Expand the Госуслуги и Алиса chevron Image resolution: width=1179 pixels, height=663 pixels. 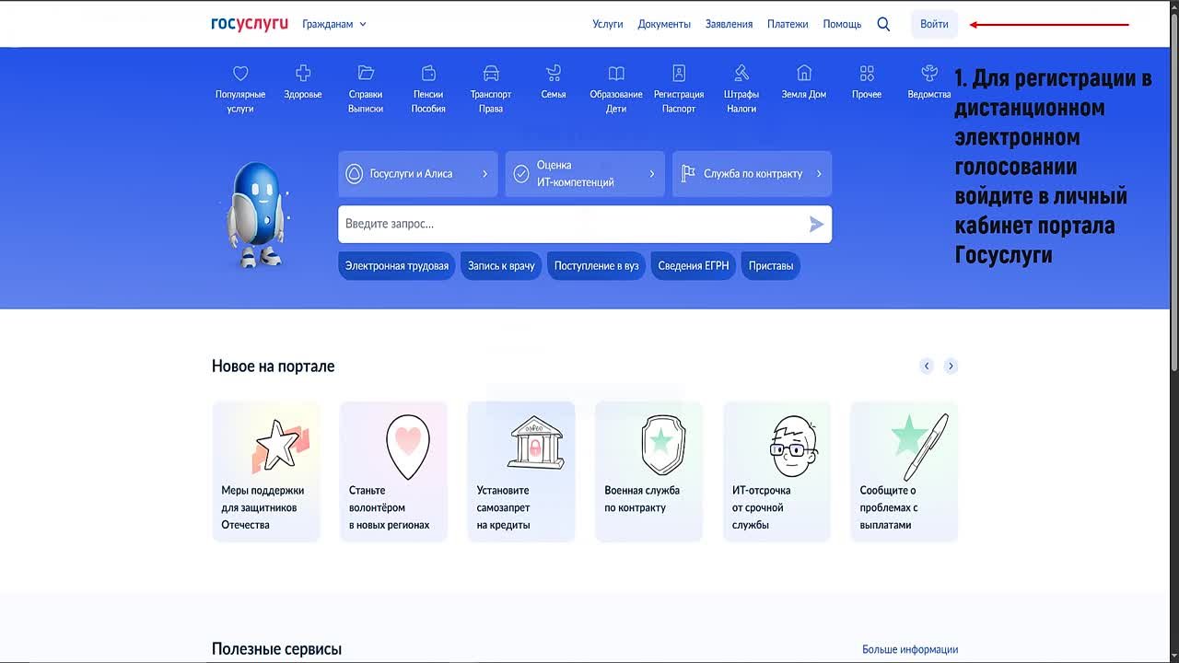pyautogui.click(x=485, y=173)
